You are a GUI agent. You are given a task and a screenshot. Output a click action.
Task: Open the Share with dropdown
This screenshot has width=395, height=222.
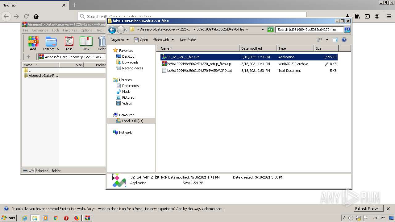coord(164,40)
